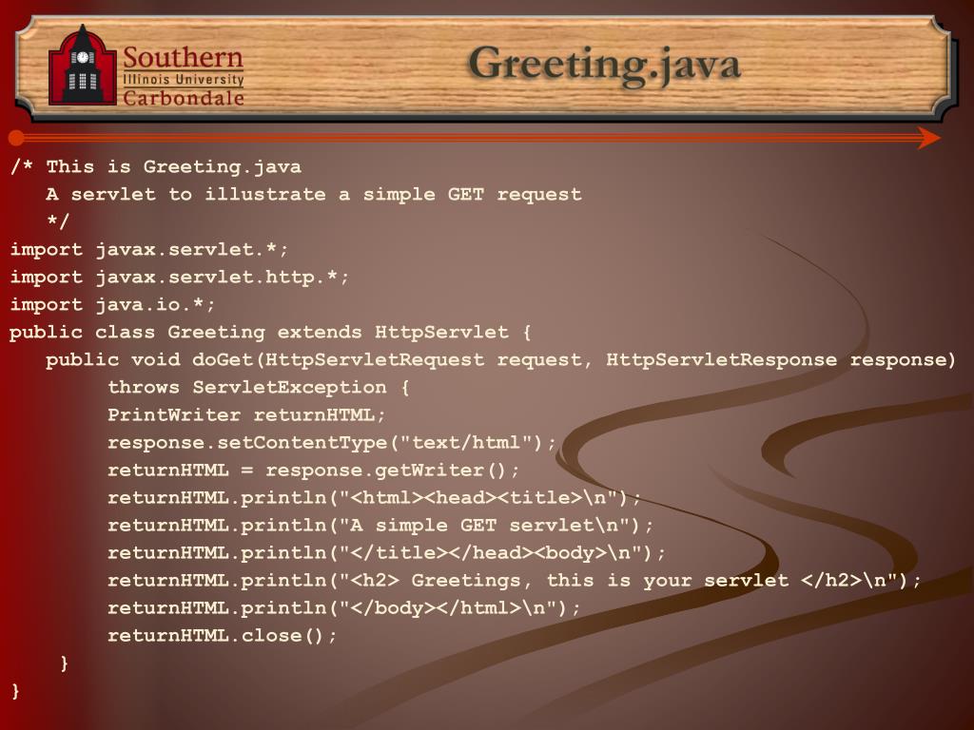Click the 'Illinois University' wordmark text

point(184,80)
